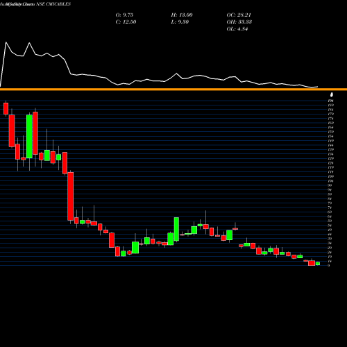Image resolution: width=347 pixels, height=347 pixels.
Task: Click the OL: 4.84 percentage reading
Action: (237, 29)
